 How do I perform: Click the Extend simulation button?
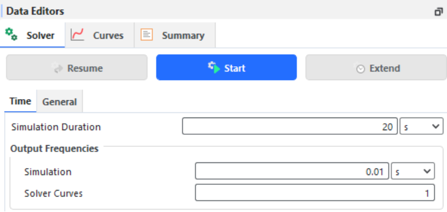coord(376,67)
